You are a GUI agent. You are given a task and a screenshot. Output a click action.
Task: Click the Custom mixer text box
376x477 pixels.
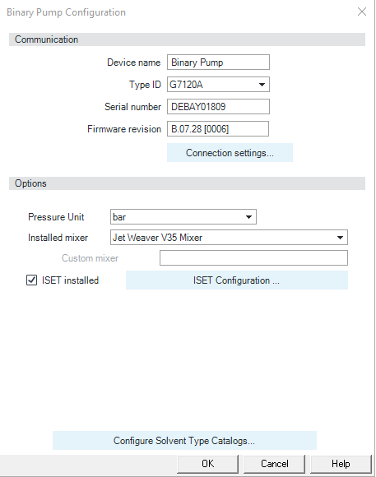253,258
